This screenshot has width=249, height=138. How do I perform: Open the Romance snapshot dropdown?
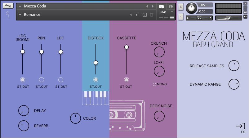click(20, 15)
